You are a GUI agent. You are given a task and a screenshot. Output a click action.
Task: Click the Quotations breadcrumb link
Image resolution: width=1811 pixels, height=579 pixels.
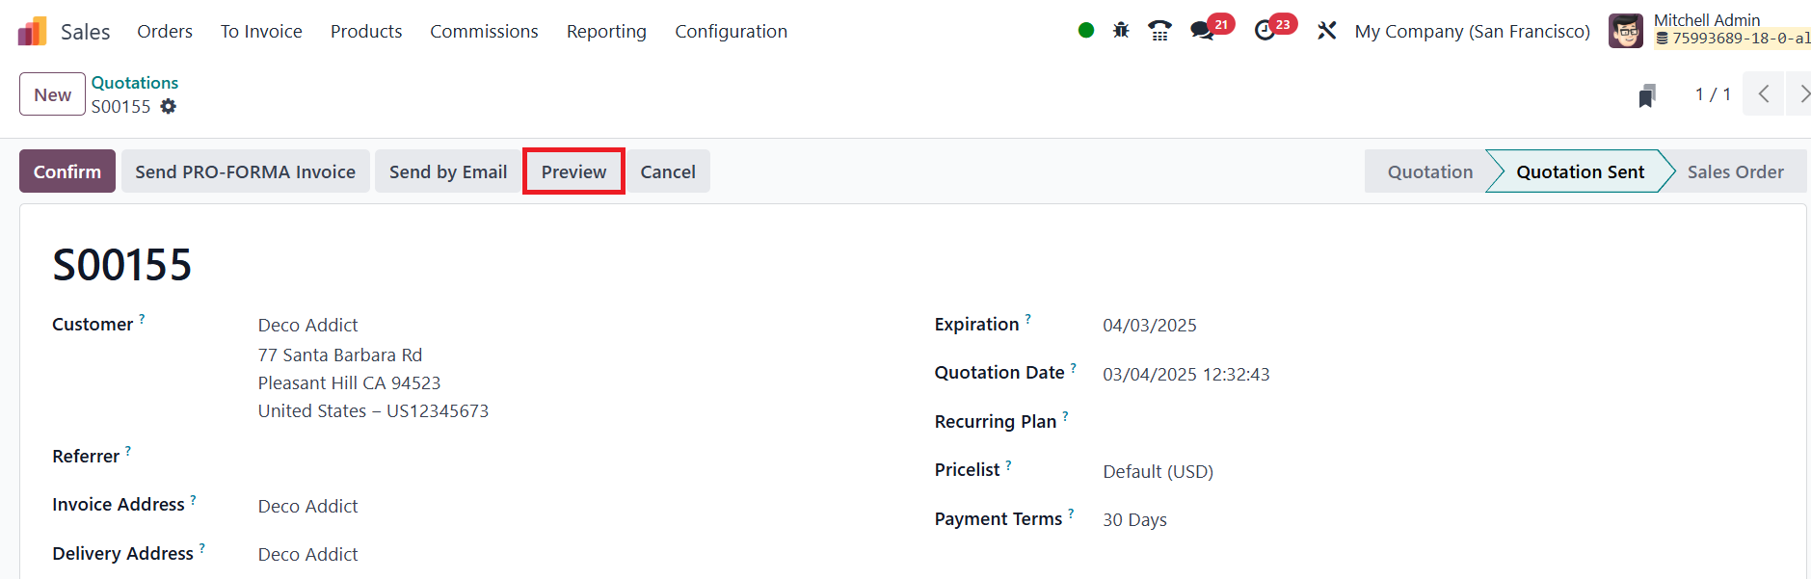135,83
